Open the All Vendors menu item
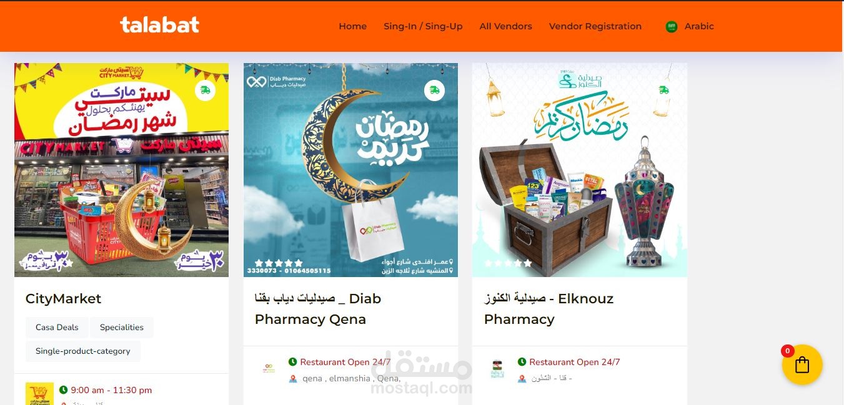 pyautogui.click(x=506, y=26)
